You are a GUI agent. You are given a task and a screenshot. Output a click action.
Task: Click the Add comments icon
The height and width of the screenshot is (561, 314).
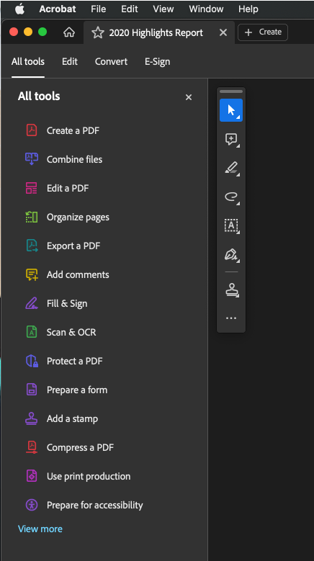coord(32,274)
